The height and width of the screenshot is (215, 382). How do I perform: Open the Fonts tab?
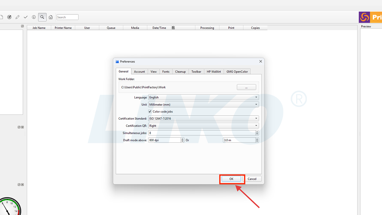(x=166, y=72)
